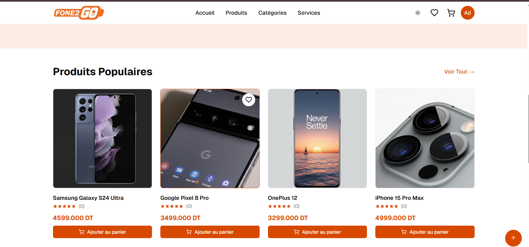Viewport: 529px width, 247px height.
Task: Click the Voir Tout link
Action: (x=459, y=72)
